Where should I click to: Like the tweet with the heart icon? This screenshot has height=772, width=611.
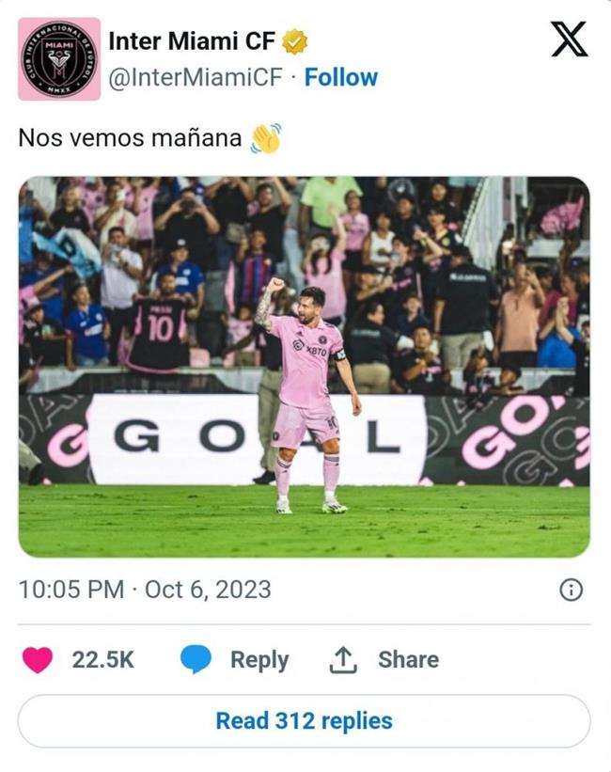tap(38, 660)
